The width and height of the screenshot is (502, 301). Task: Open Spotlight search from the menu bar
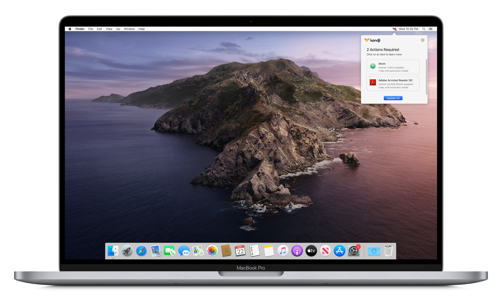(424, 29)
